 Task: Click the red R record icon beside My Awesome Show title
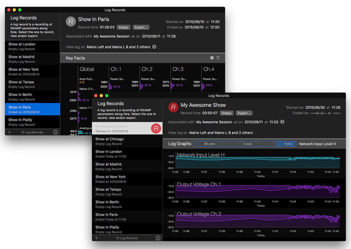click(x=173, y=107)
